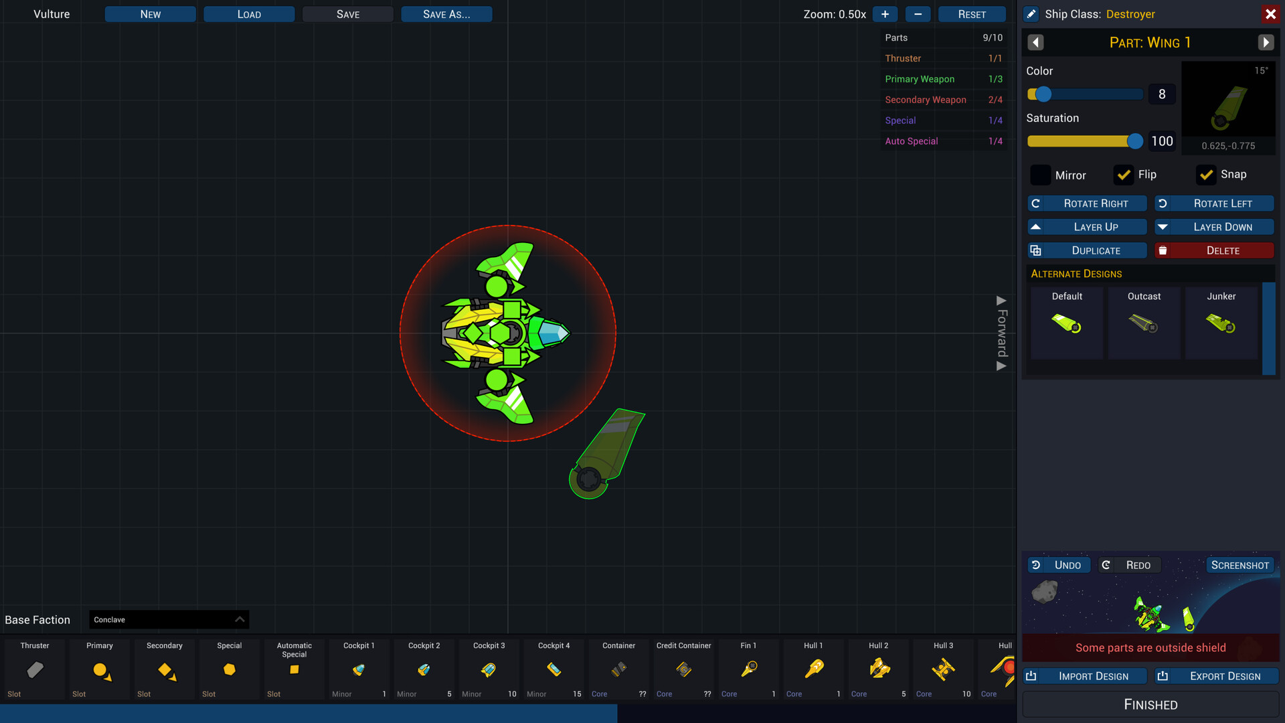This screenshot has height=723, width=1285.
Task: Pick the Cockpit 3 part icon
Action: point(489,669)
